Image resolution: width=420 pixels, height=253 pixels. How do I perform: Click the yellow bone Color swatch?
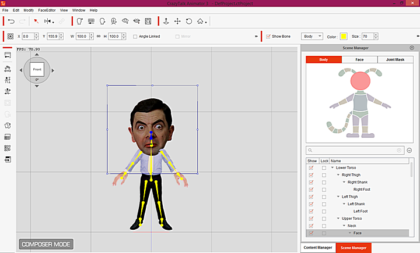[344, 36]
